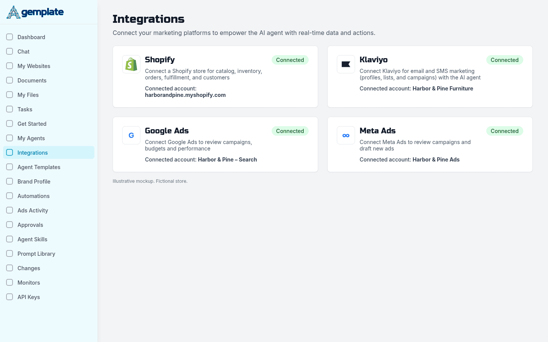548x342 pixels.
Task: Click the Google Ads G logo icon
Action: tap(131, 135)
